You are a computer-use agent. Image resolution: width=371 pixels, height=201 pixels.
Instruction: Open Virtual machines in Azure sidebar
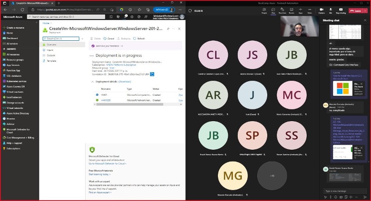click(14, 92)
